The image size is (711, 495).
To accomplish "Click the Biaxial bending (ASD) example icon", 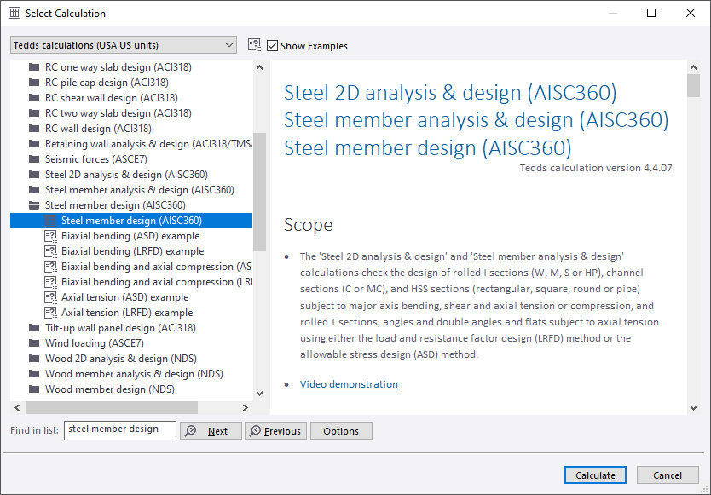I will tap(50, 236).
